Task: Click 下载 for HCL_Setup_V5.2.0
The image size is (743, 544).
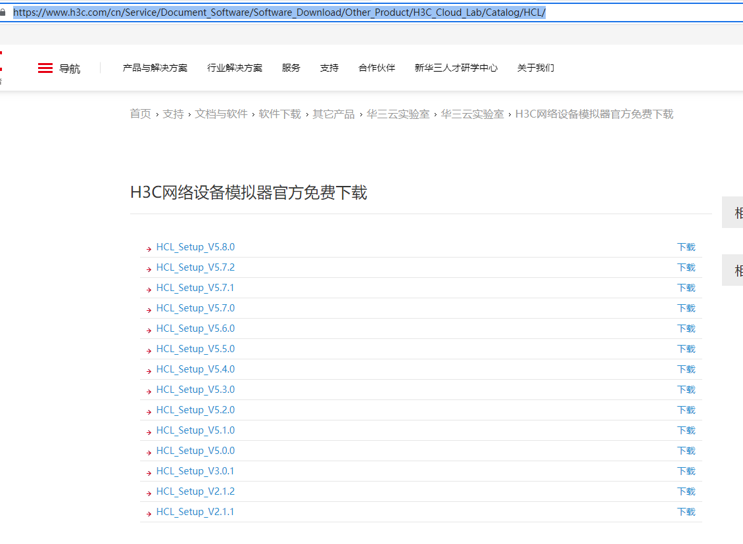Action: tap(686, 410)
